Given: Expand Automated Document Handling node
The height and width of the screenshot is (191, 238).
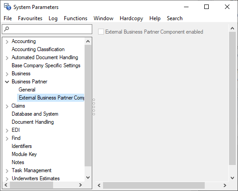Looking at the screenshot, I should coord(7,58).
